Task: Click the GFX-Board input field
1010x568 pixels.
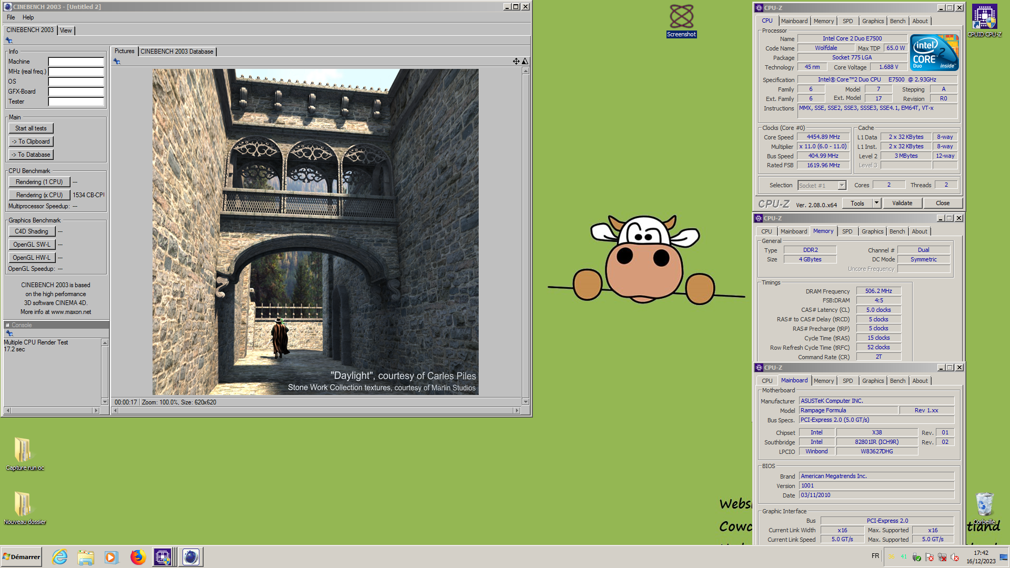Action: pos(76,92)
